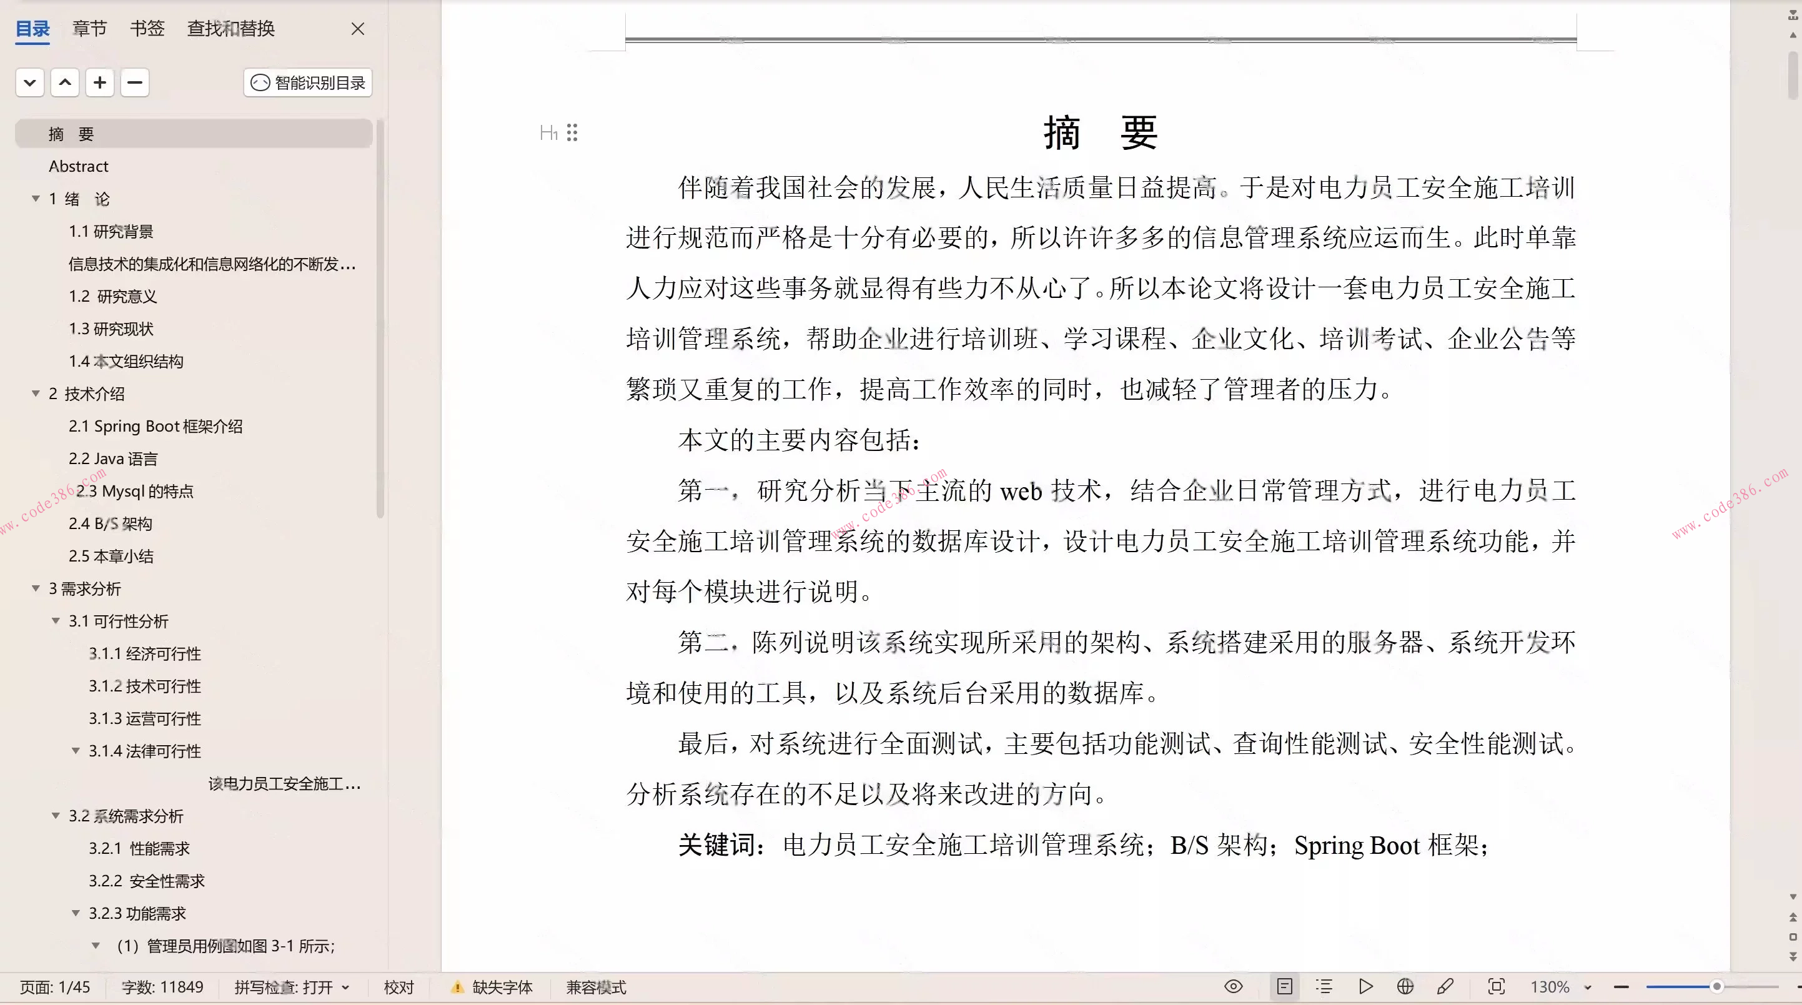
Task: Switch to the 章节 tab
Action: [89, 29]
